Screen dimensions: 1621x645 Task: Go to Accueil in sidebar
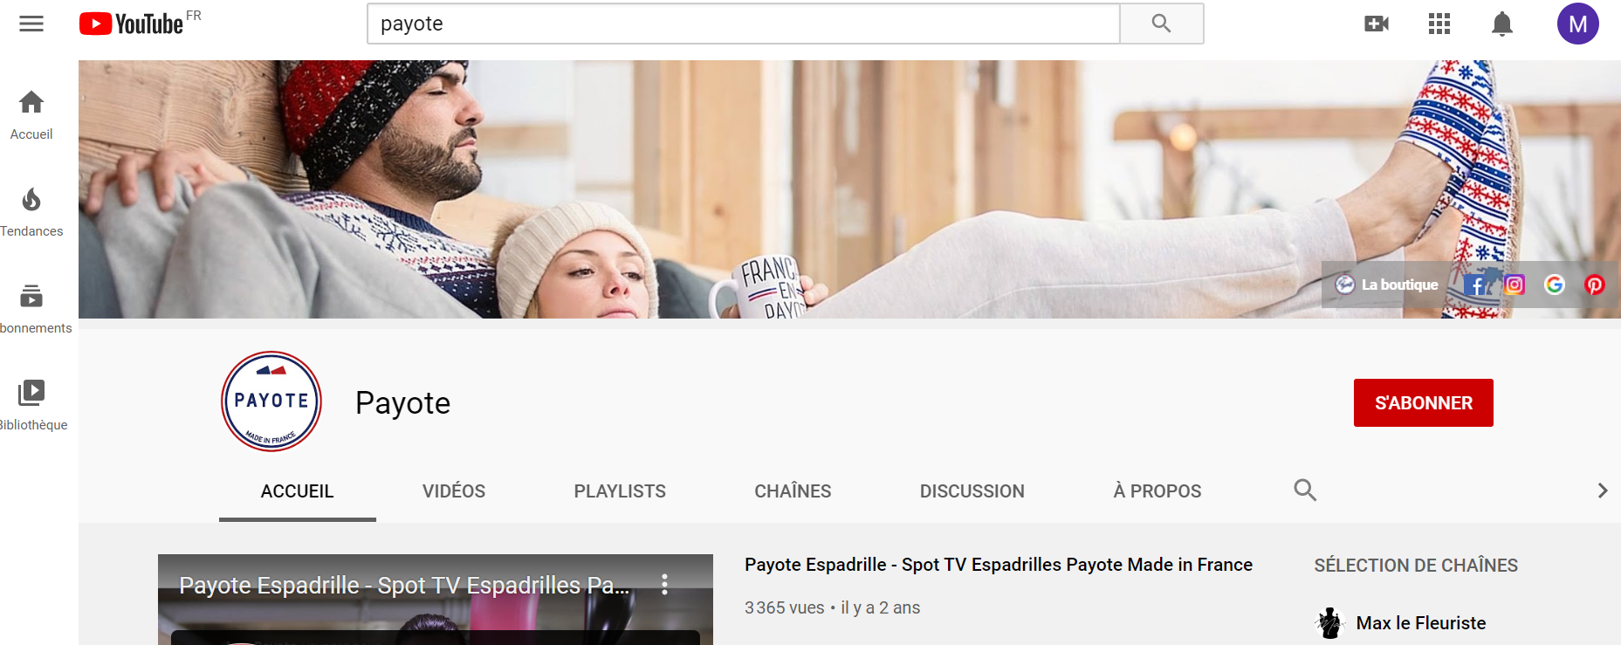(x=31, y=115)
